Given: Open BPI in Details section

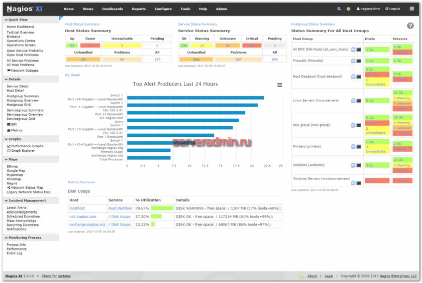Looking at the screenshot, I should pos(12,124).
